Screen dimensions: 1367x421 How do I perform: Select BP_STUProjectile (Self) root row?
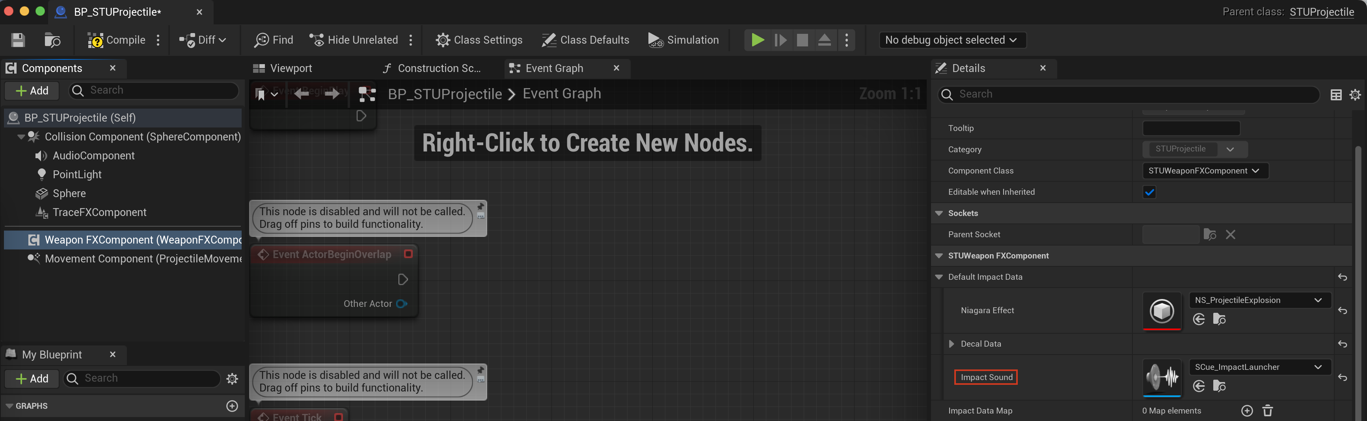123,118
